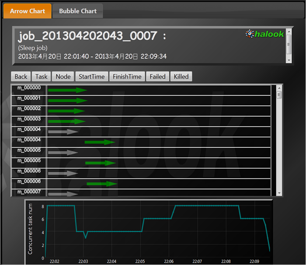The width and height of the screenshot is (306, 265).
Task: Select green arrow for task m_000001
Action: pyautogui.click(x=67, y=101)
